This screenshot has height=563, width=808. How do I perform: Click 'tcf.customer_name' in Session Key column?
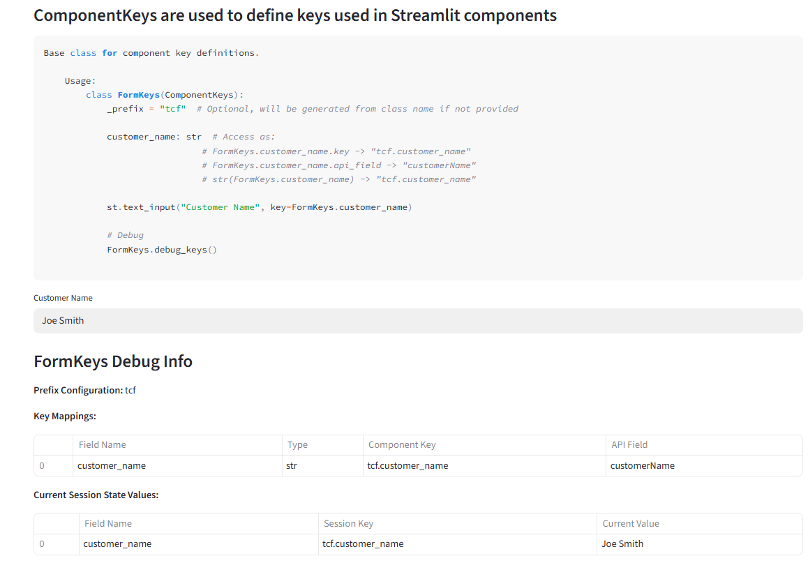[458, 544]
